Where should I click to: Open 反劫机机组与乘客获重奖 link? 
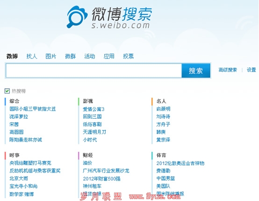(x=35, y=171)
